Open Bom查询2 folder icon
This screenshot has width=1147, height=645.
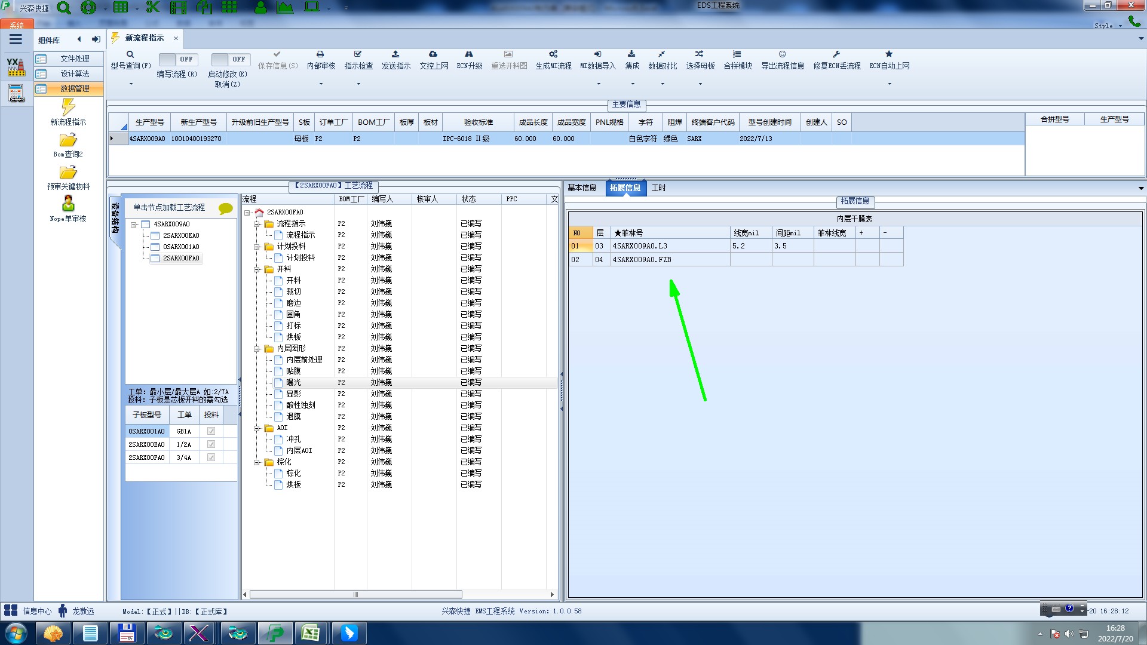point(68,140)
